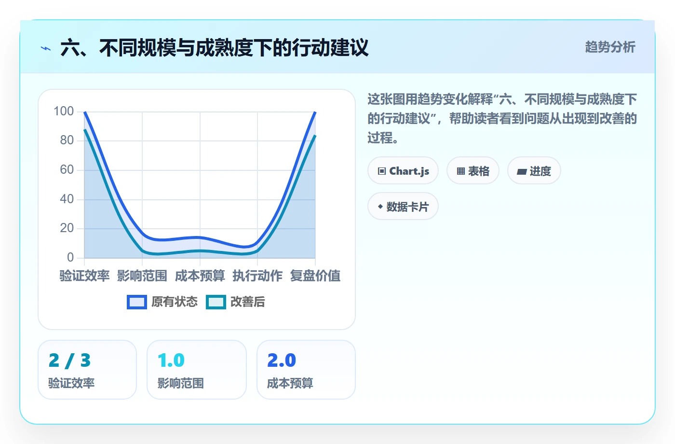Screen dimensions: 675x444
Task: Click the 原有状态 legend label
Action: coord(175,302)
